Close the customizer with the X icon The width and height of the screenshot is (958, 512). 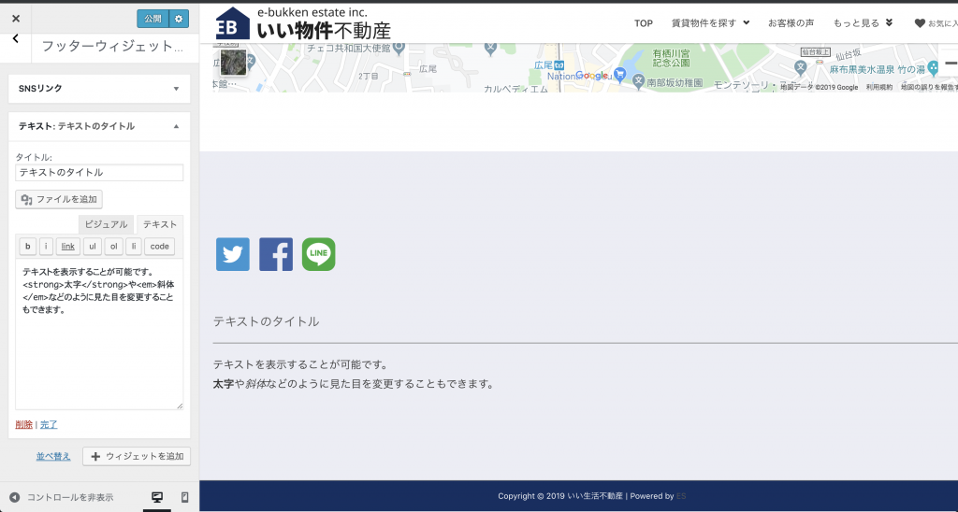(16, 18)
